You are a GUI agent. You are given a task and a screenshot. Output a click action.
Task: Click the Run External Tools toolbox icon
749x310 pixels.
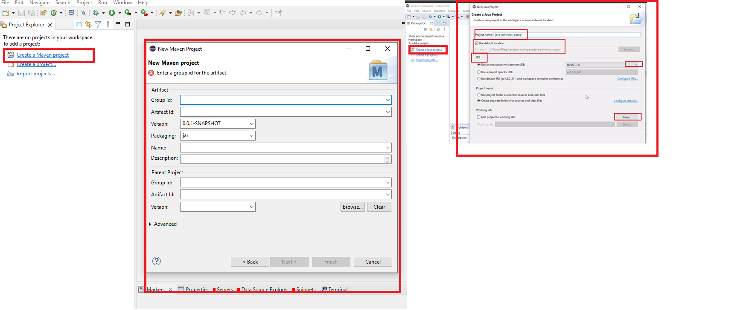[x=144, y=13]
